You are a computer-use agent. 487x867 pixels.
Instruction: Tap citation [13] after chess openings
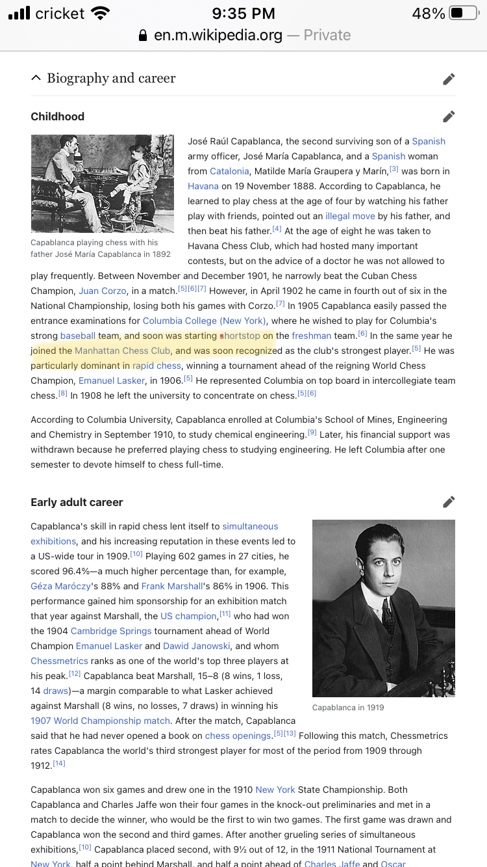pyautogui.click(x=290, y=734)
